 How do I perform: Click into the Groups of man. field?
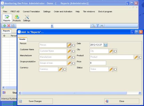pyautogui.click(x=53, y=63)
